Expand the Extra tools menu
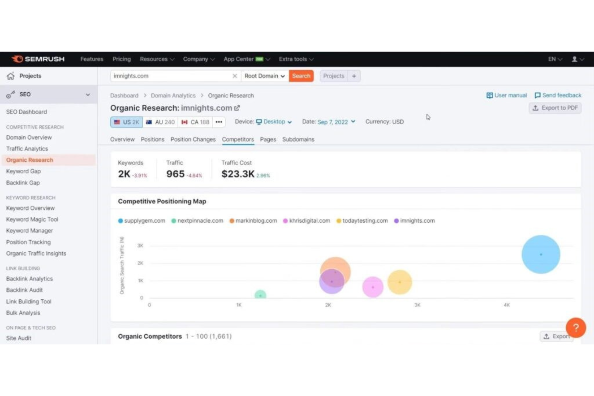The image size is (594, 396). pos(296,59)
